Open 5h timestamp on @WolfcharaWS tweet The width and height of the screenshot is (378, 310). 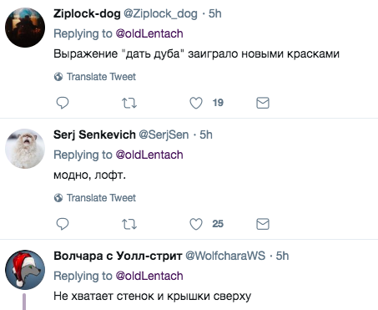[x=282, y=256]
